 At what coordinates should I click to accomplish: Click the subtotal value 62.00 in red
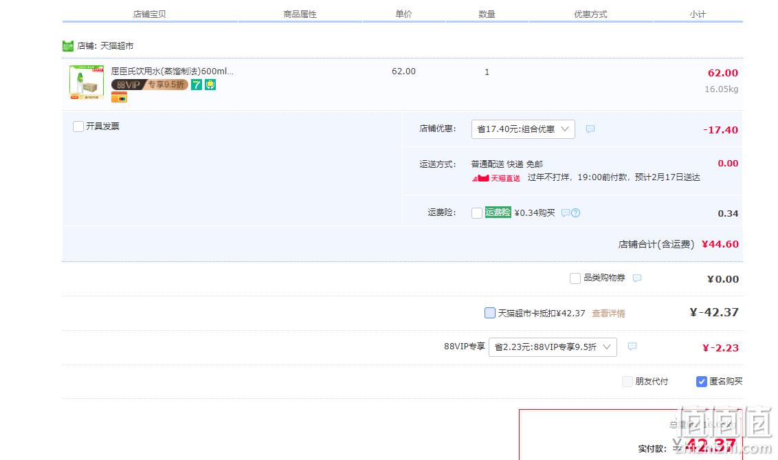[x=723, y=73]
